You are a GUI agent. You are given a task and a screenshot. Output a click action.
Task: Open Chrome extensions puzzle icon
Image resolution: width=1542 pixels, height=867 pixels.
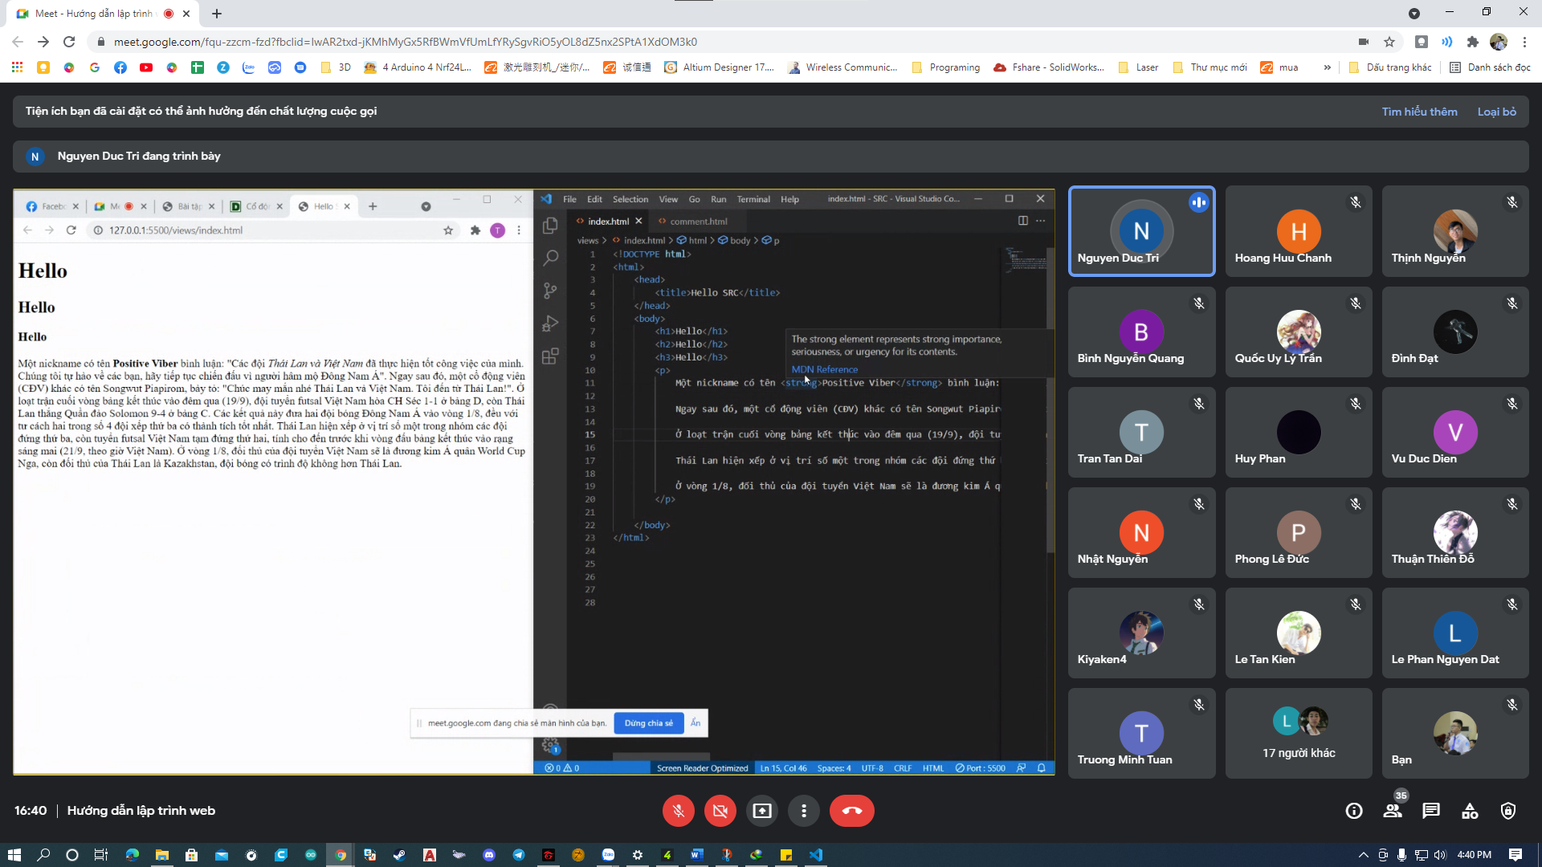pyautogui.click(x=1472, y=42)
